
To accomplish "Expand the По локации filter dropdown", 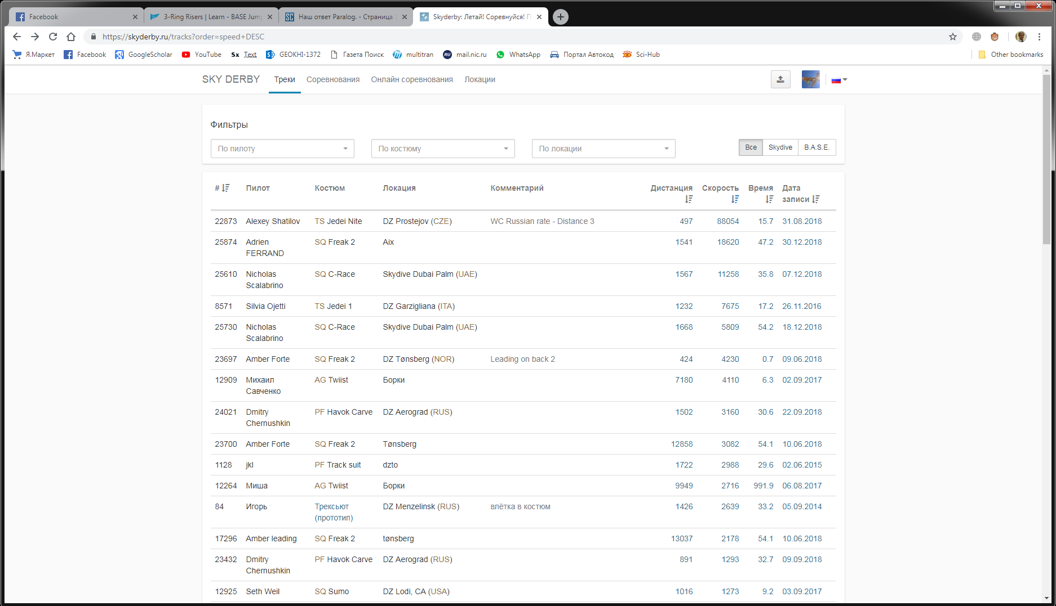I will tap(604, 149).
